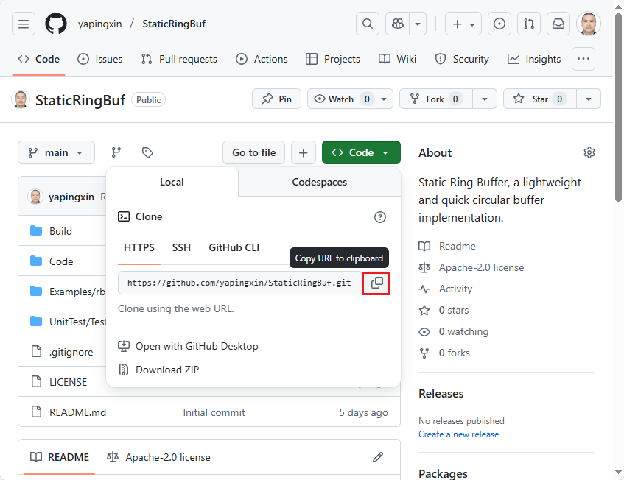
Task: View branches via branch icon
Action: click(116, 152)
